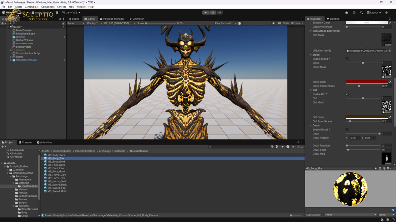Open the GameObject menu
The image size is (396, 222).
click(x=31, y=7)
